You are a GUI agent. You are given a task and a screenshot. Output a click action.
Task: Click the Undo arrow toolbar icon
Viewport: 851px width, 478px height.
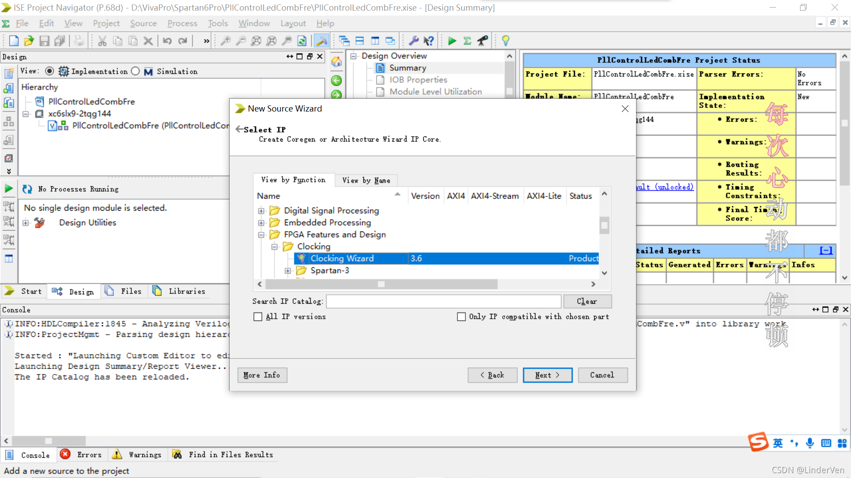pyautogui.click(x=167, y=41)
